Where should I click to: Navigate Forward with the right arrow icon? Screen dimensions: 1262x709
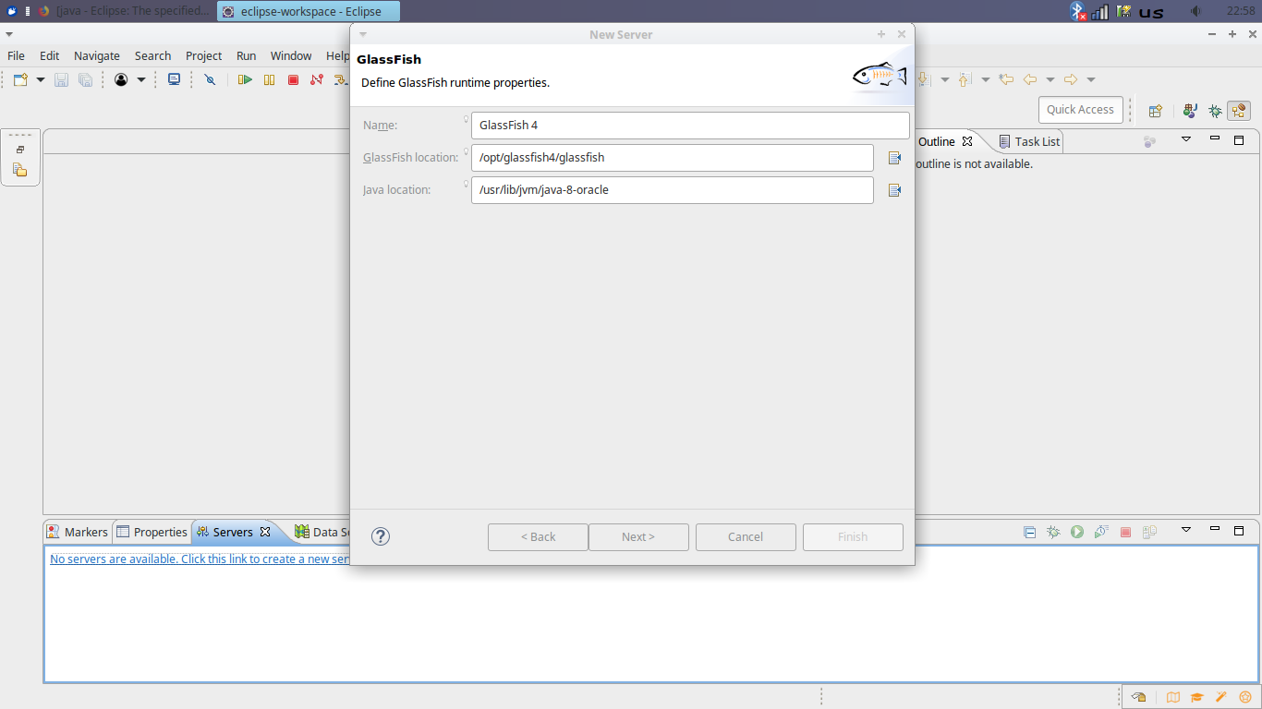point(1071,80)
